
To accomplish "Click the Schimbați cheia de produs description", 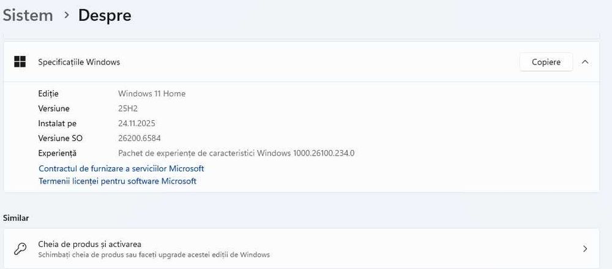I will (154, 255).
